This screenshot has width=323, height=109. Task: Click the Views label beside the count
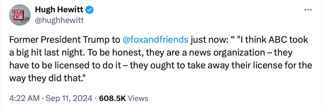pos(138,98)
